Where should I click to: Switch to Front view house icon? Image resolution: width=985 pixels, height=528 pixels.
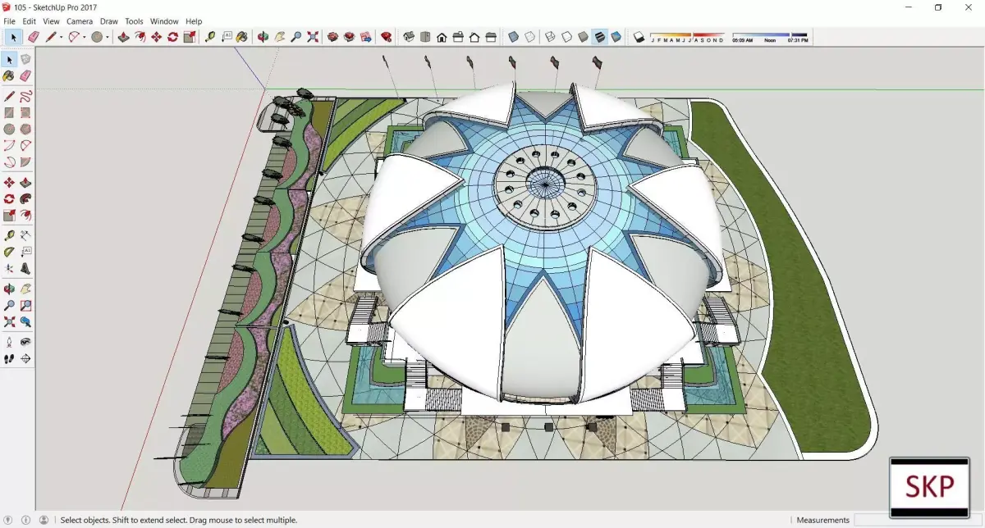tap(442, 37)
